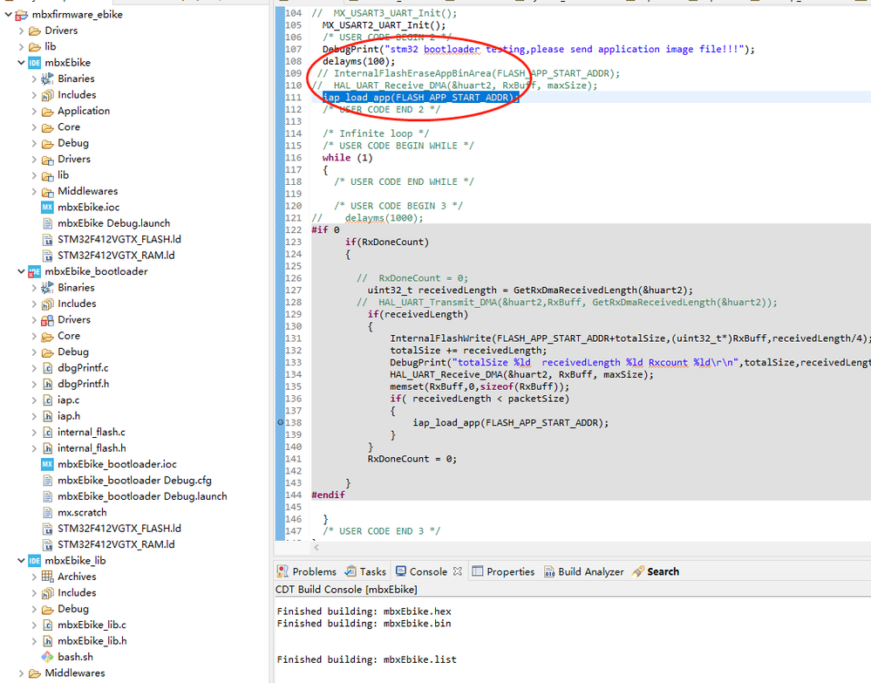Select dbgPrintf.h in the bootloader project

[x=84, y=384]
